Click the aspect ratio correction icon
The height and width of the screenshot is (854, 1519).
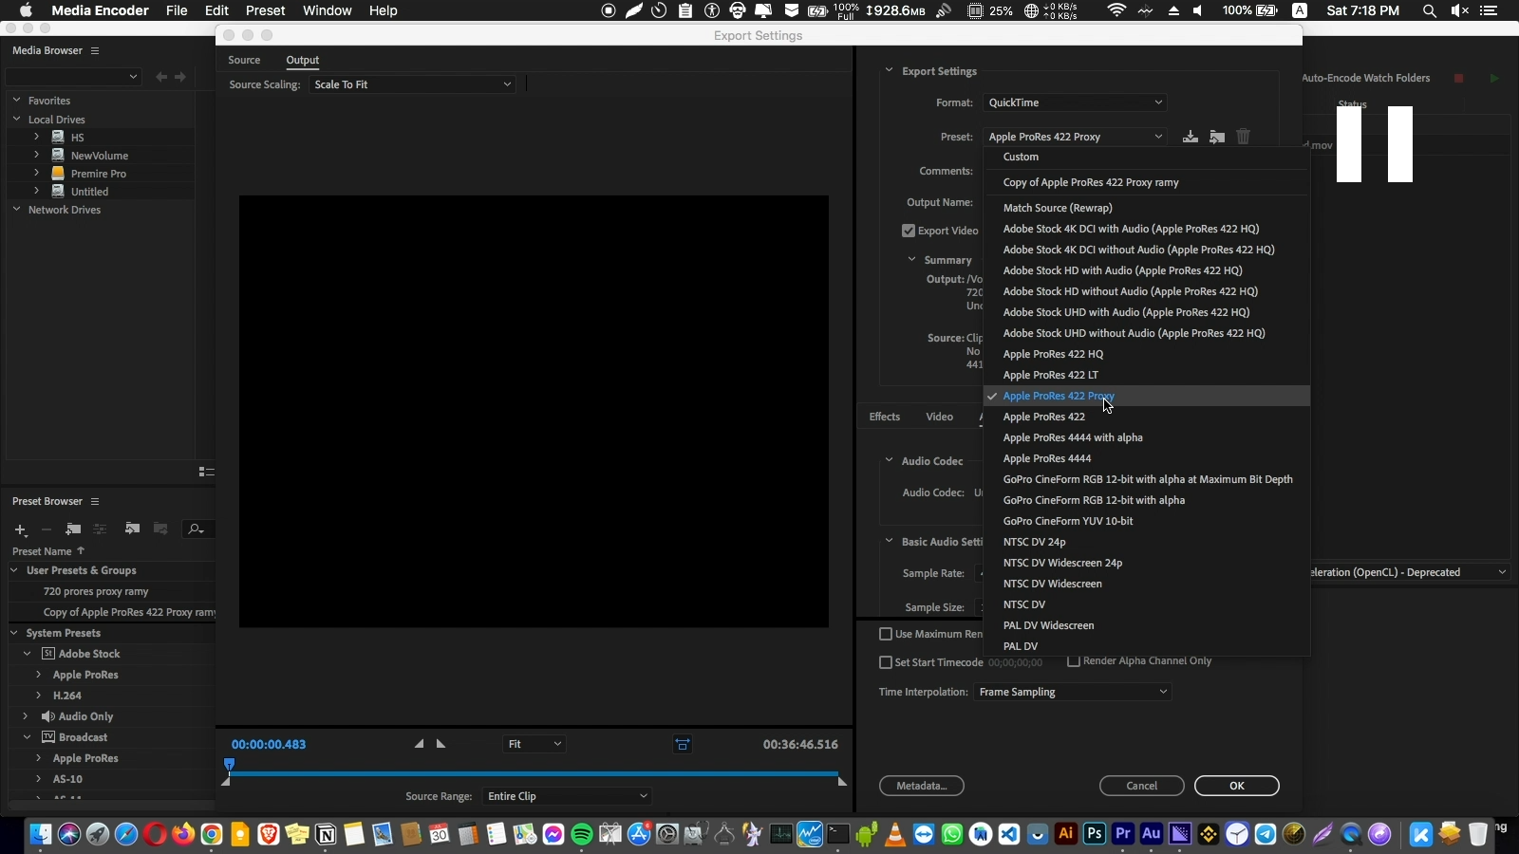(x=683, y=745)
